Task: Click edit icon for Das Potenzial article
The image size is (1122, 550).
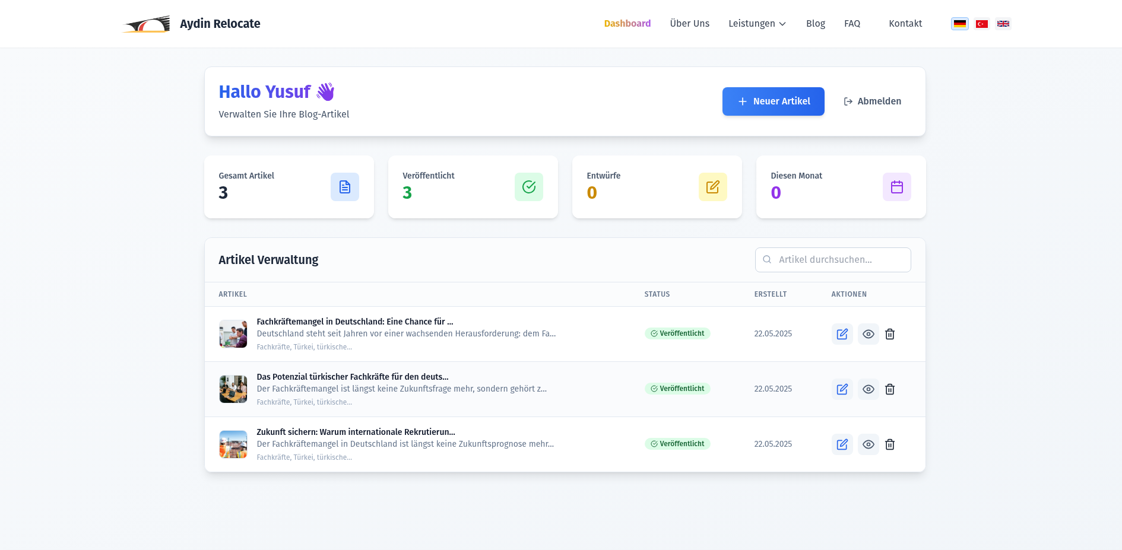Action: (842, 389)
